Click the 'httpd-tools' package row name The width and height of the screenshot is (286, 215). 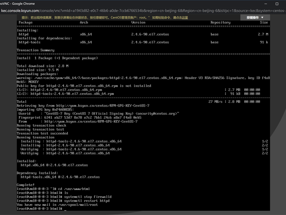coord(30,42)
